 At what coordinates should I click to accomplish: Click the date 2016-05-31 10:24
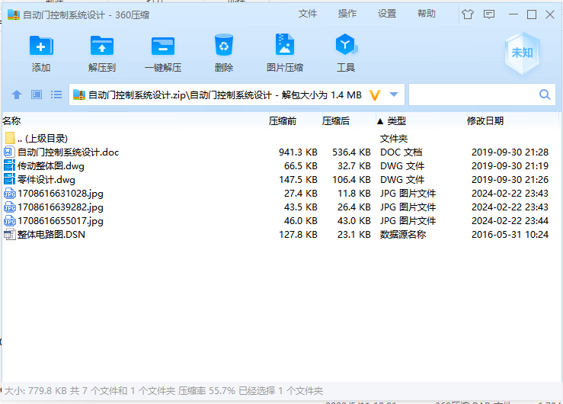(x=510, y=235)
